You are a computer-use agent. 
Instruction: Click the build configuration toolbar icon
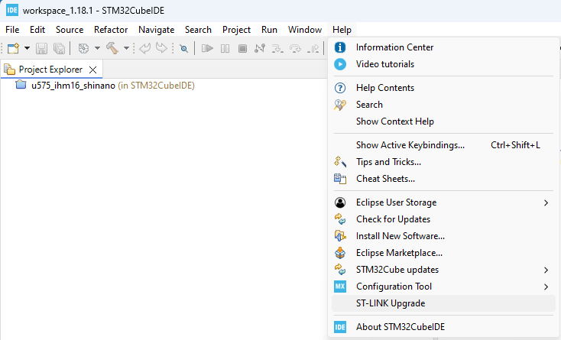(83, 48)
